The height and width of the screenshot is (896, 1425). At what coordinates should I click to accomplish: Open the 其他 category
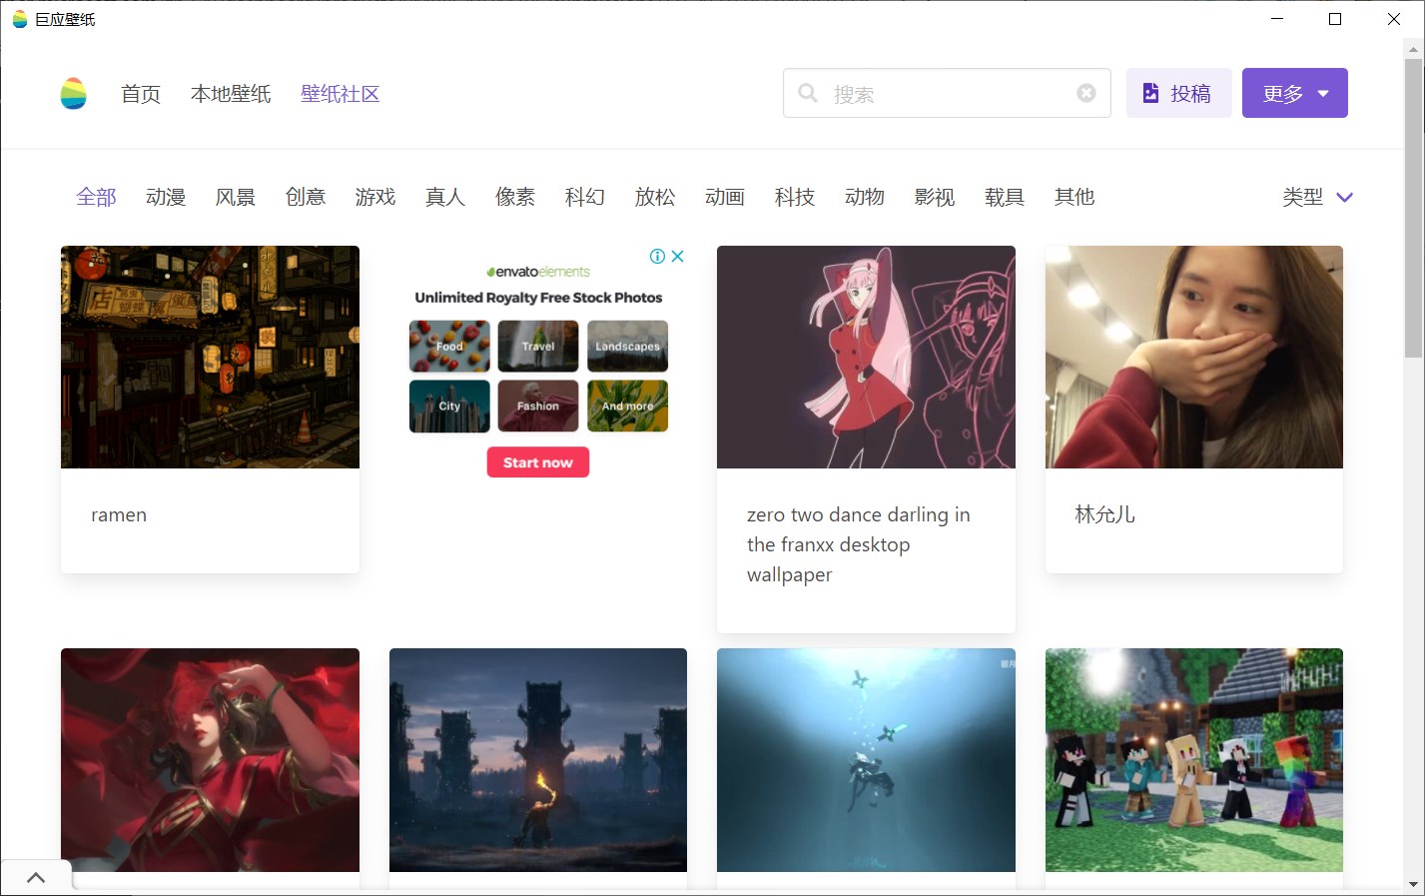[1074, 197]
